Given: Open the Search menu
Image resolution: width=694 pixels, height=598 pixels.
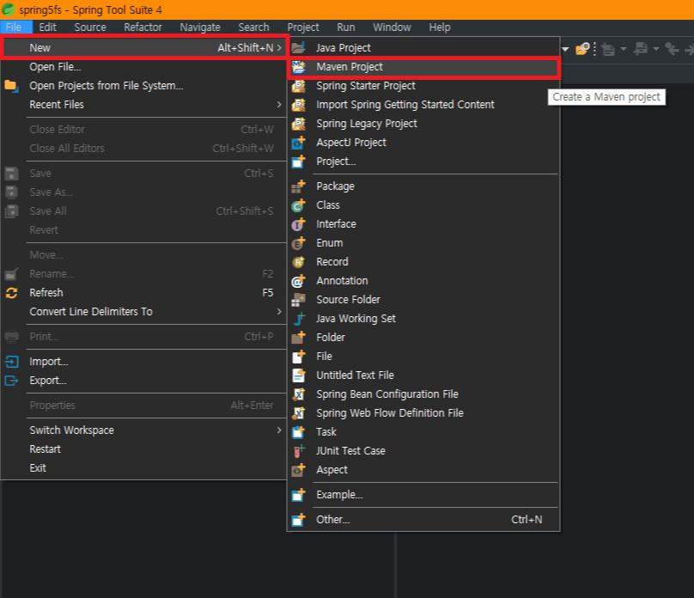Looking at the screenshot, I should coord(253,27).
